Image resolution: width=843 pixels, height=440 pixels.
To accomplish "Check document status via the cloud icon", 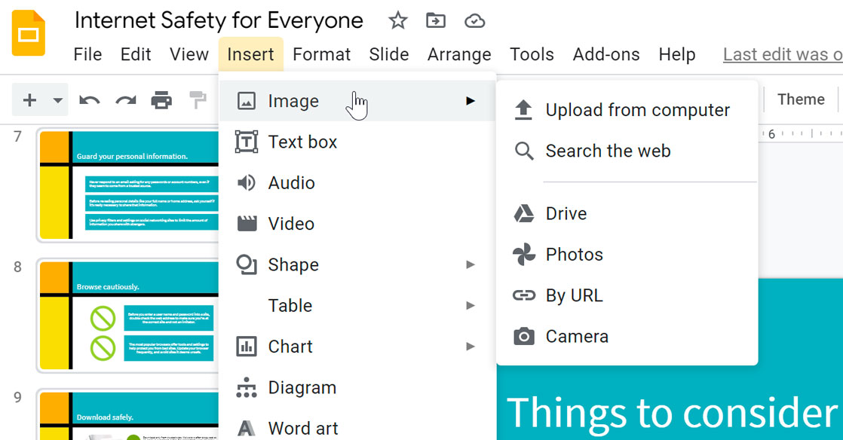I will click(x=474, y=20).
